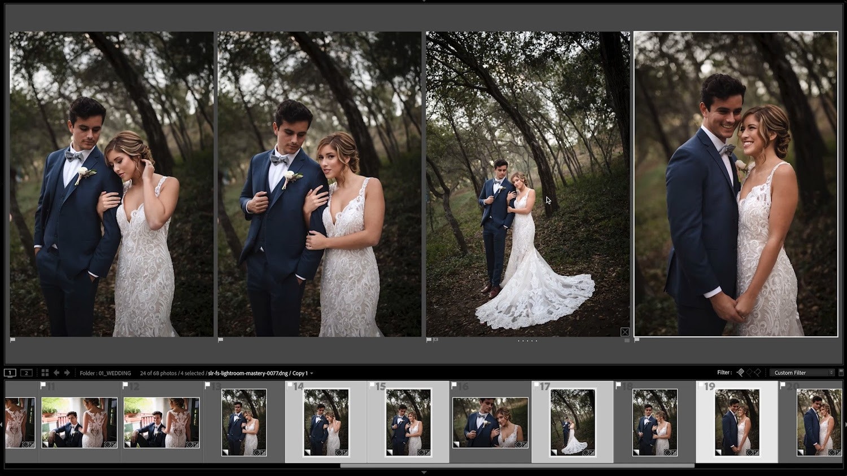
Task: Remove full-length gown photo using its X icon
Action: click(x=625, y=332)
